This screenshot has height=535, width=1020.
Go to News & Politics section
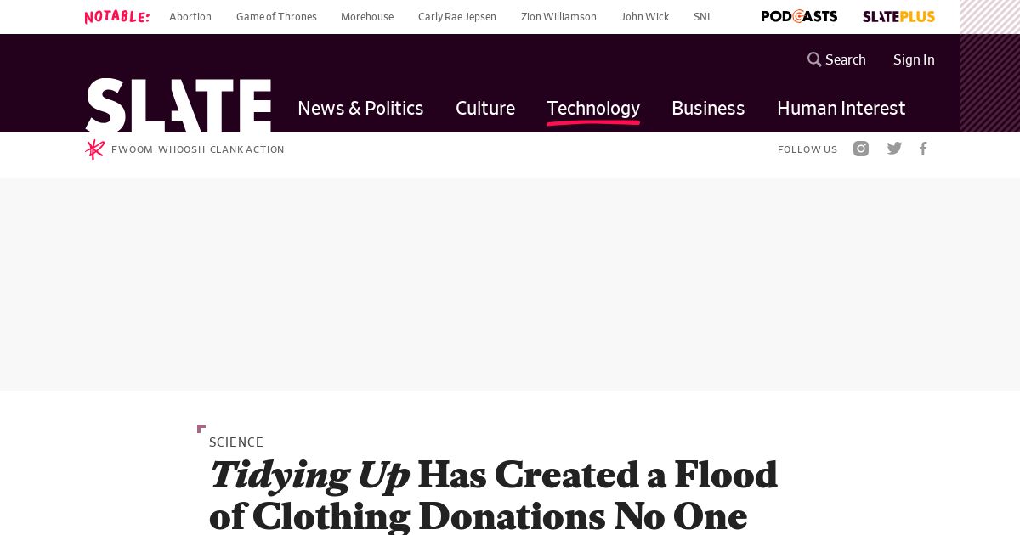360,108
